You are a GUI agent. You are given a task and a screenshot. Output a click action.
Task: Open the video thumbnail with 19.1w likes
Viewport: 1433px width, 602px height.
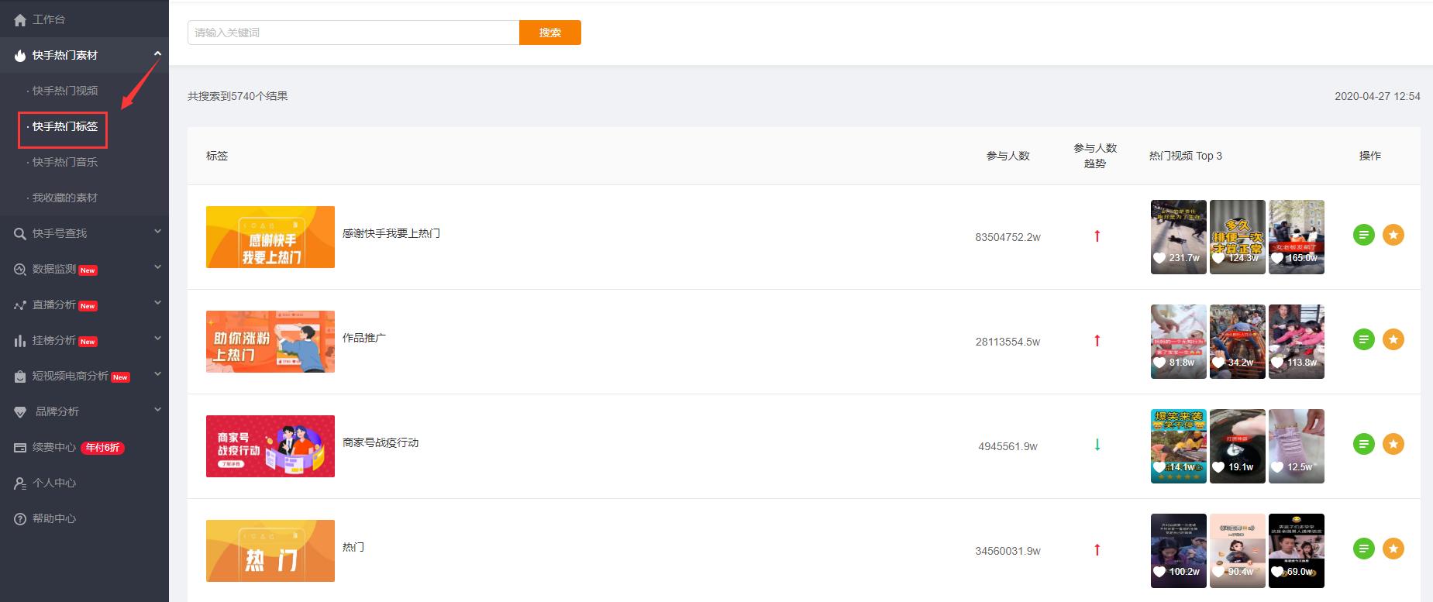coord(1238,446)
